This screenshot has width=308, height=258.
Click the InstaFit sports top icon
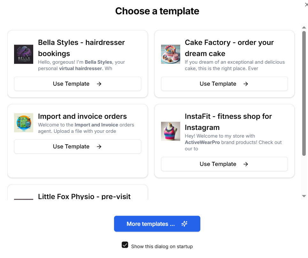point(171,131)
